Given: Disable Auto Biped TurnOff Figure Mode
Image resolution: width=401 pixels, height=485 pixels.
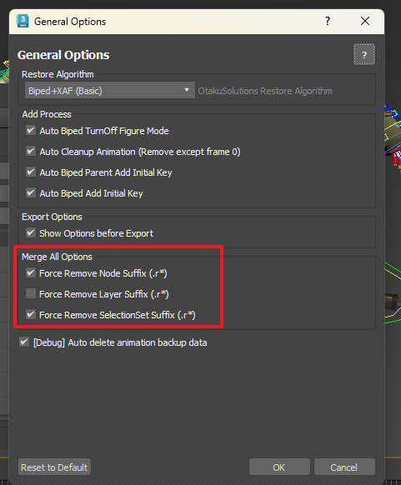Looking at the screenshot, I should 31,131.
